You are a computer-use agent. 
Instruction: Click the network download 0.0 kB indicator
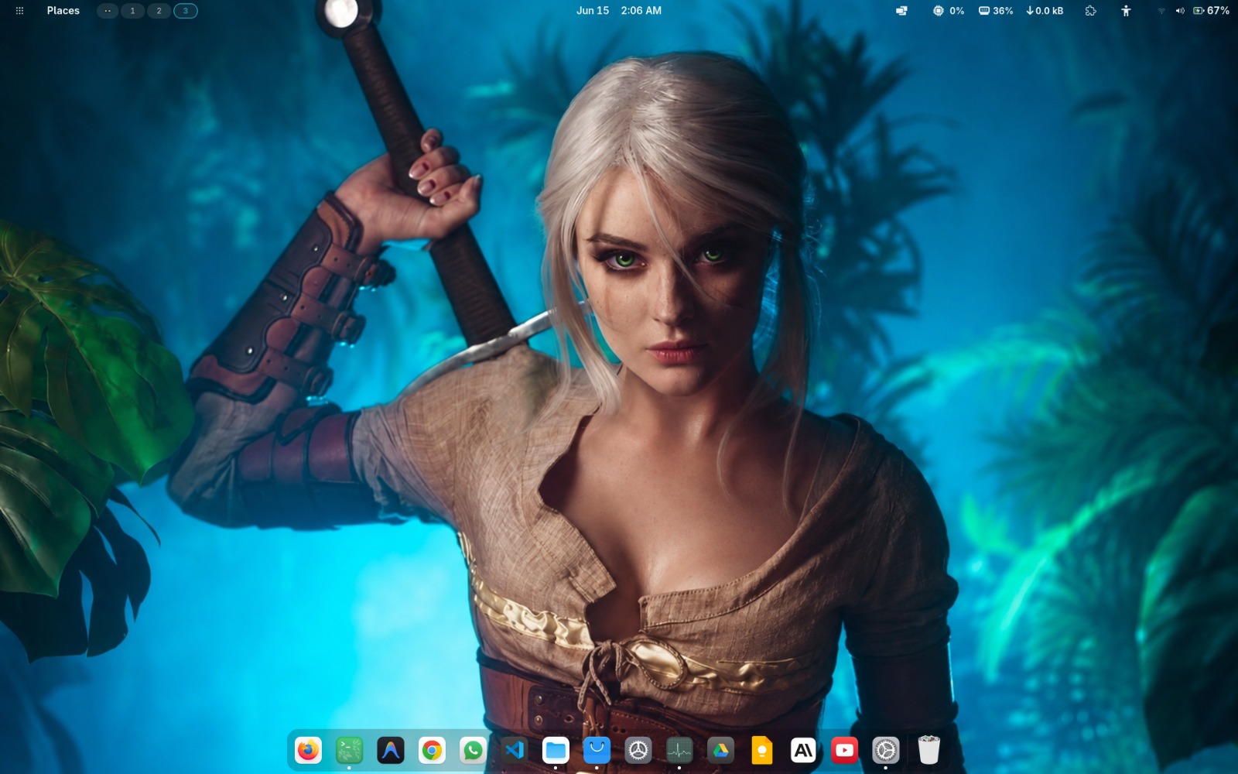[x=1045, y=11]
